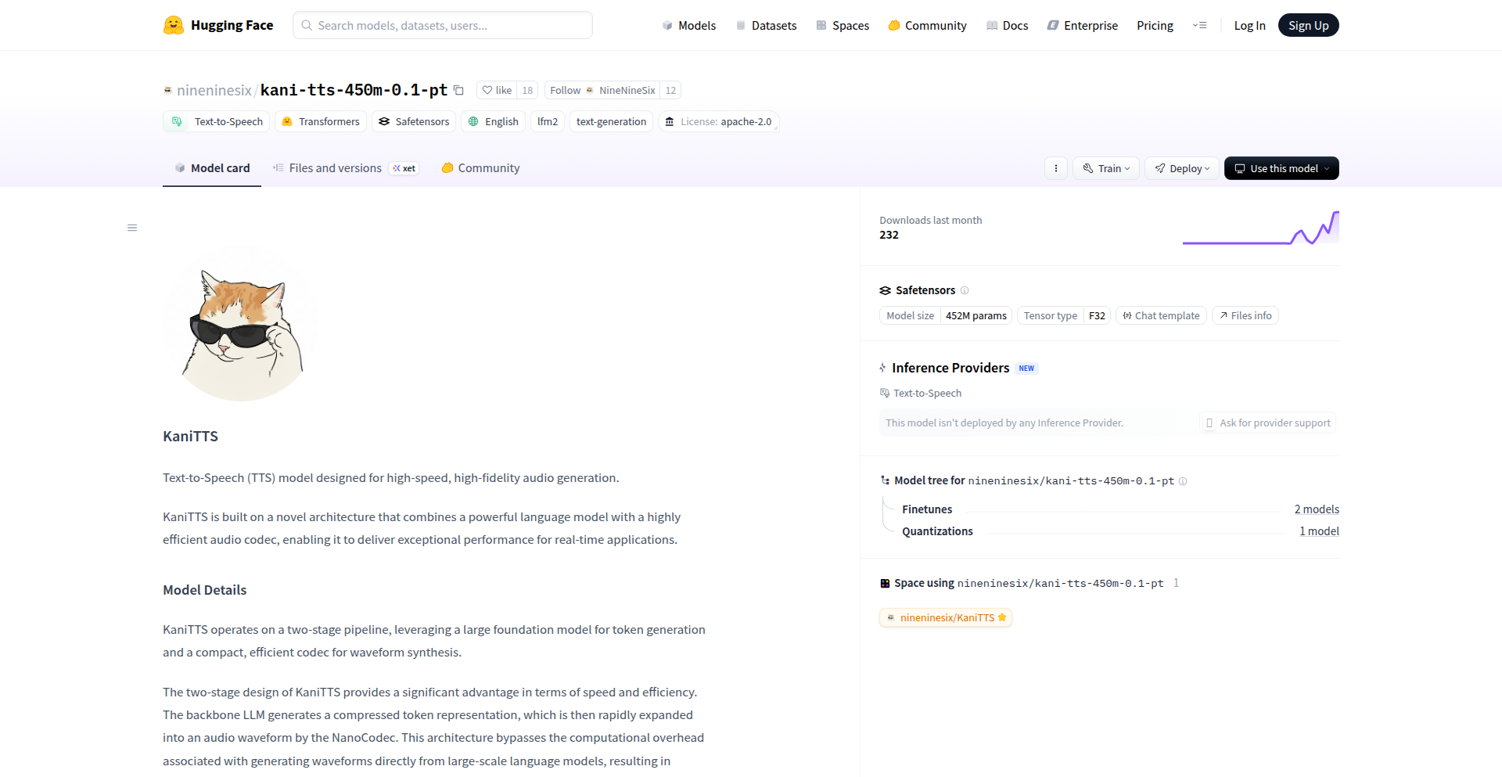Image resolution: width=1502 pixels, height=777 pixels.
Task: Click the Safetensors stack icon in sidebar
Action: pyautogui.click(x=885, y=290)
